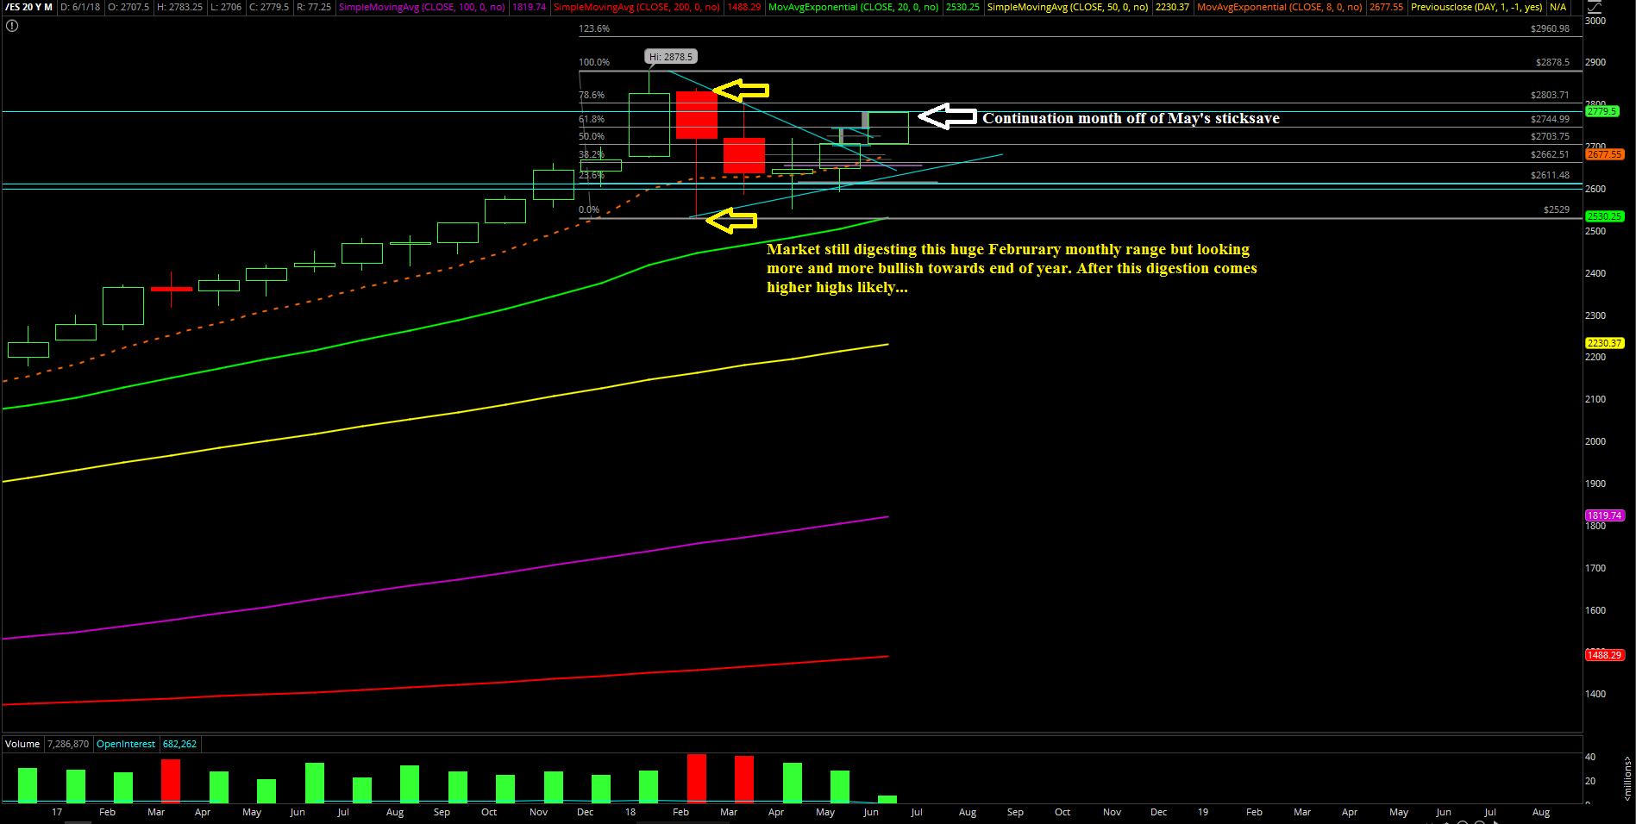Click the <millions> volume axis label

click(1627, 778)
